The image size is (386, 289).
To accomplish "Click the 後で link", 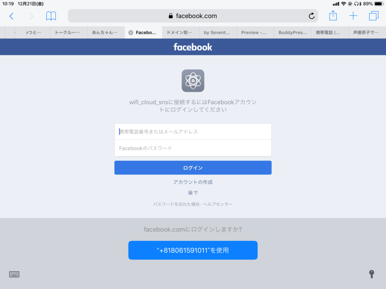I will [193, 193].
